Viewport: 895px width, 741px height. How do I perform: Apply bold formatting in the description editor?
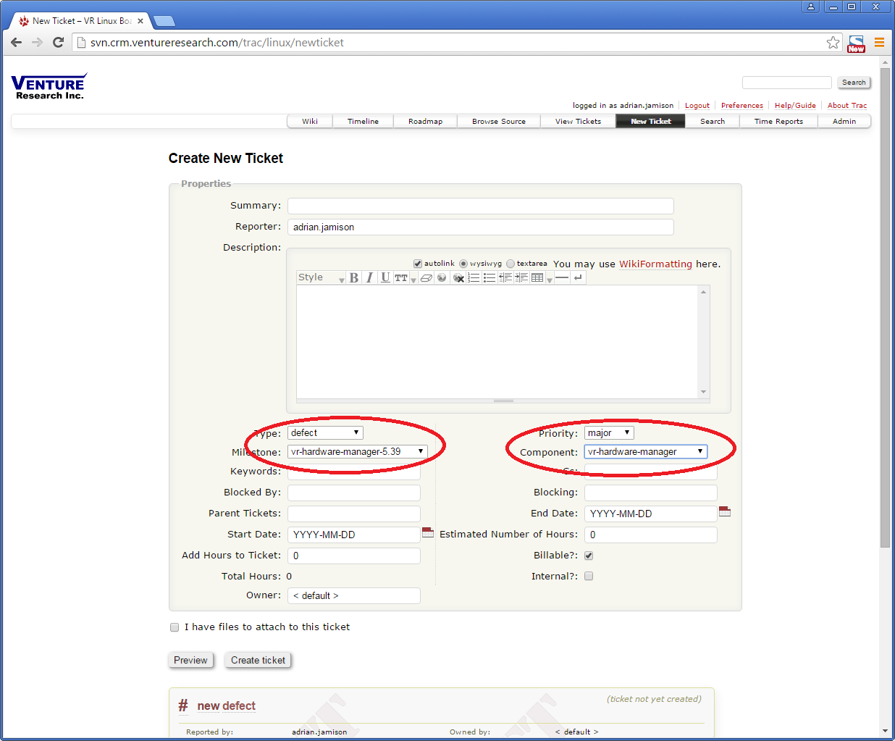coord(353,277)
